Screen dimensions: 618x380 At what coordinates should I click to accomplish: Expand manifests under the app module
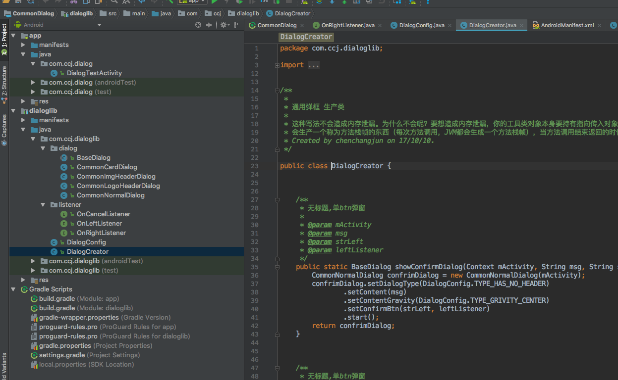tap(23, 45)
